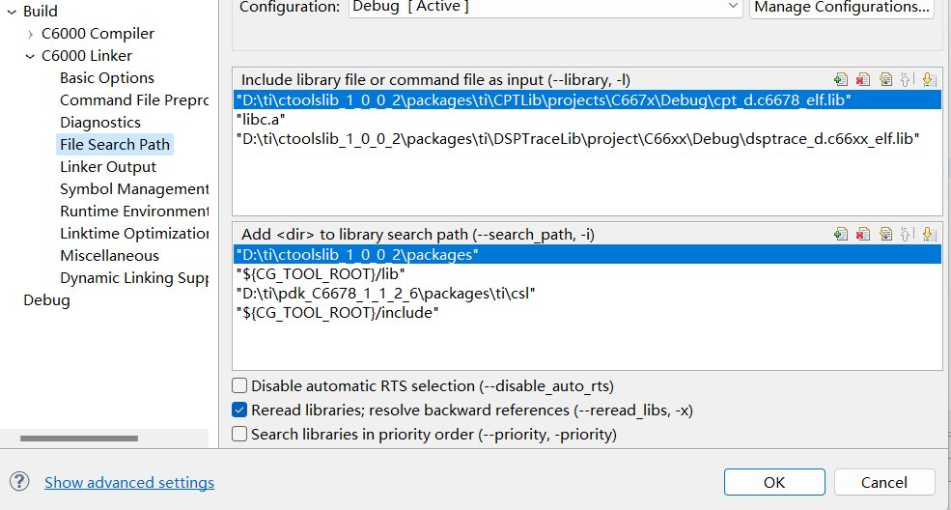
Task: Click Add icon for library search path
Action: pyautogui.click(x=841, y=234)
